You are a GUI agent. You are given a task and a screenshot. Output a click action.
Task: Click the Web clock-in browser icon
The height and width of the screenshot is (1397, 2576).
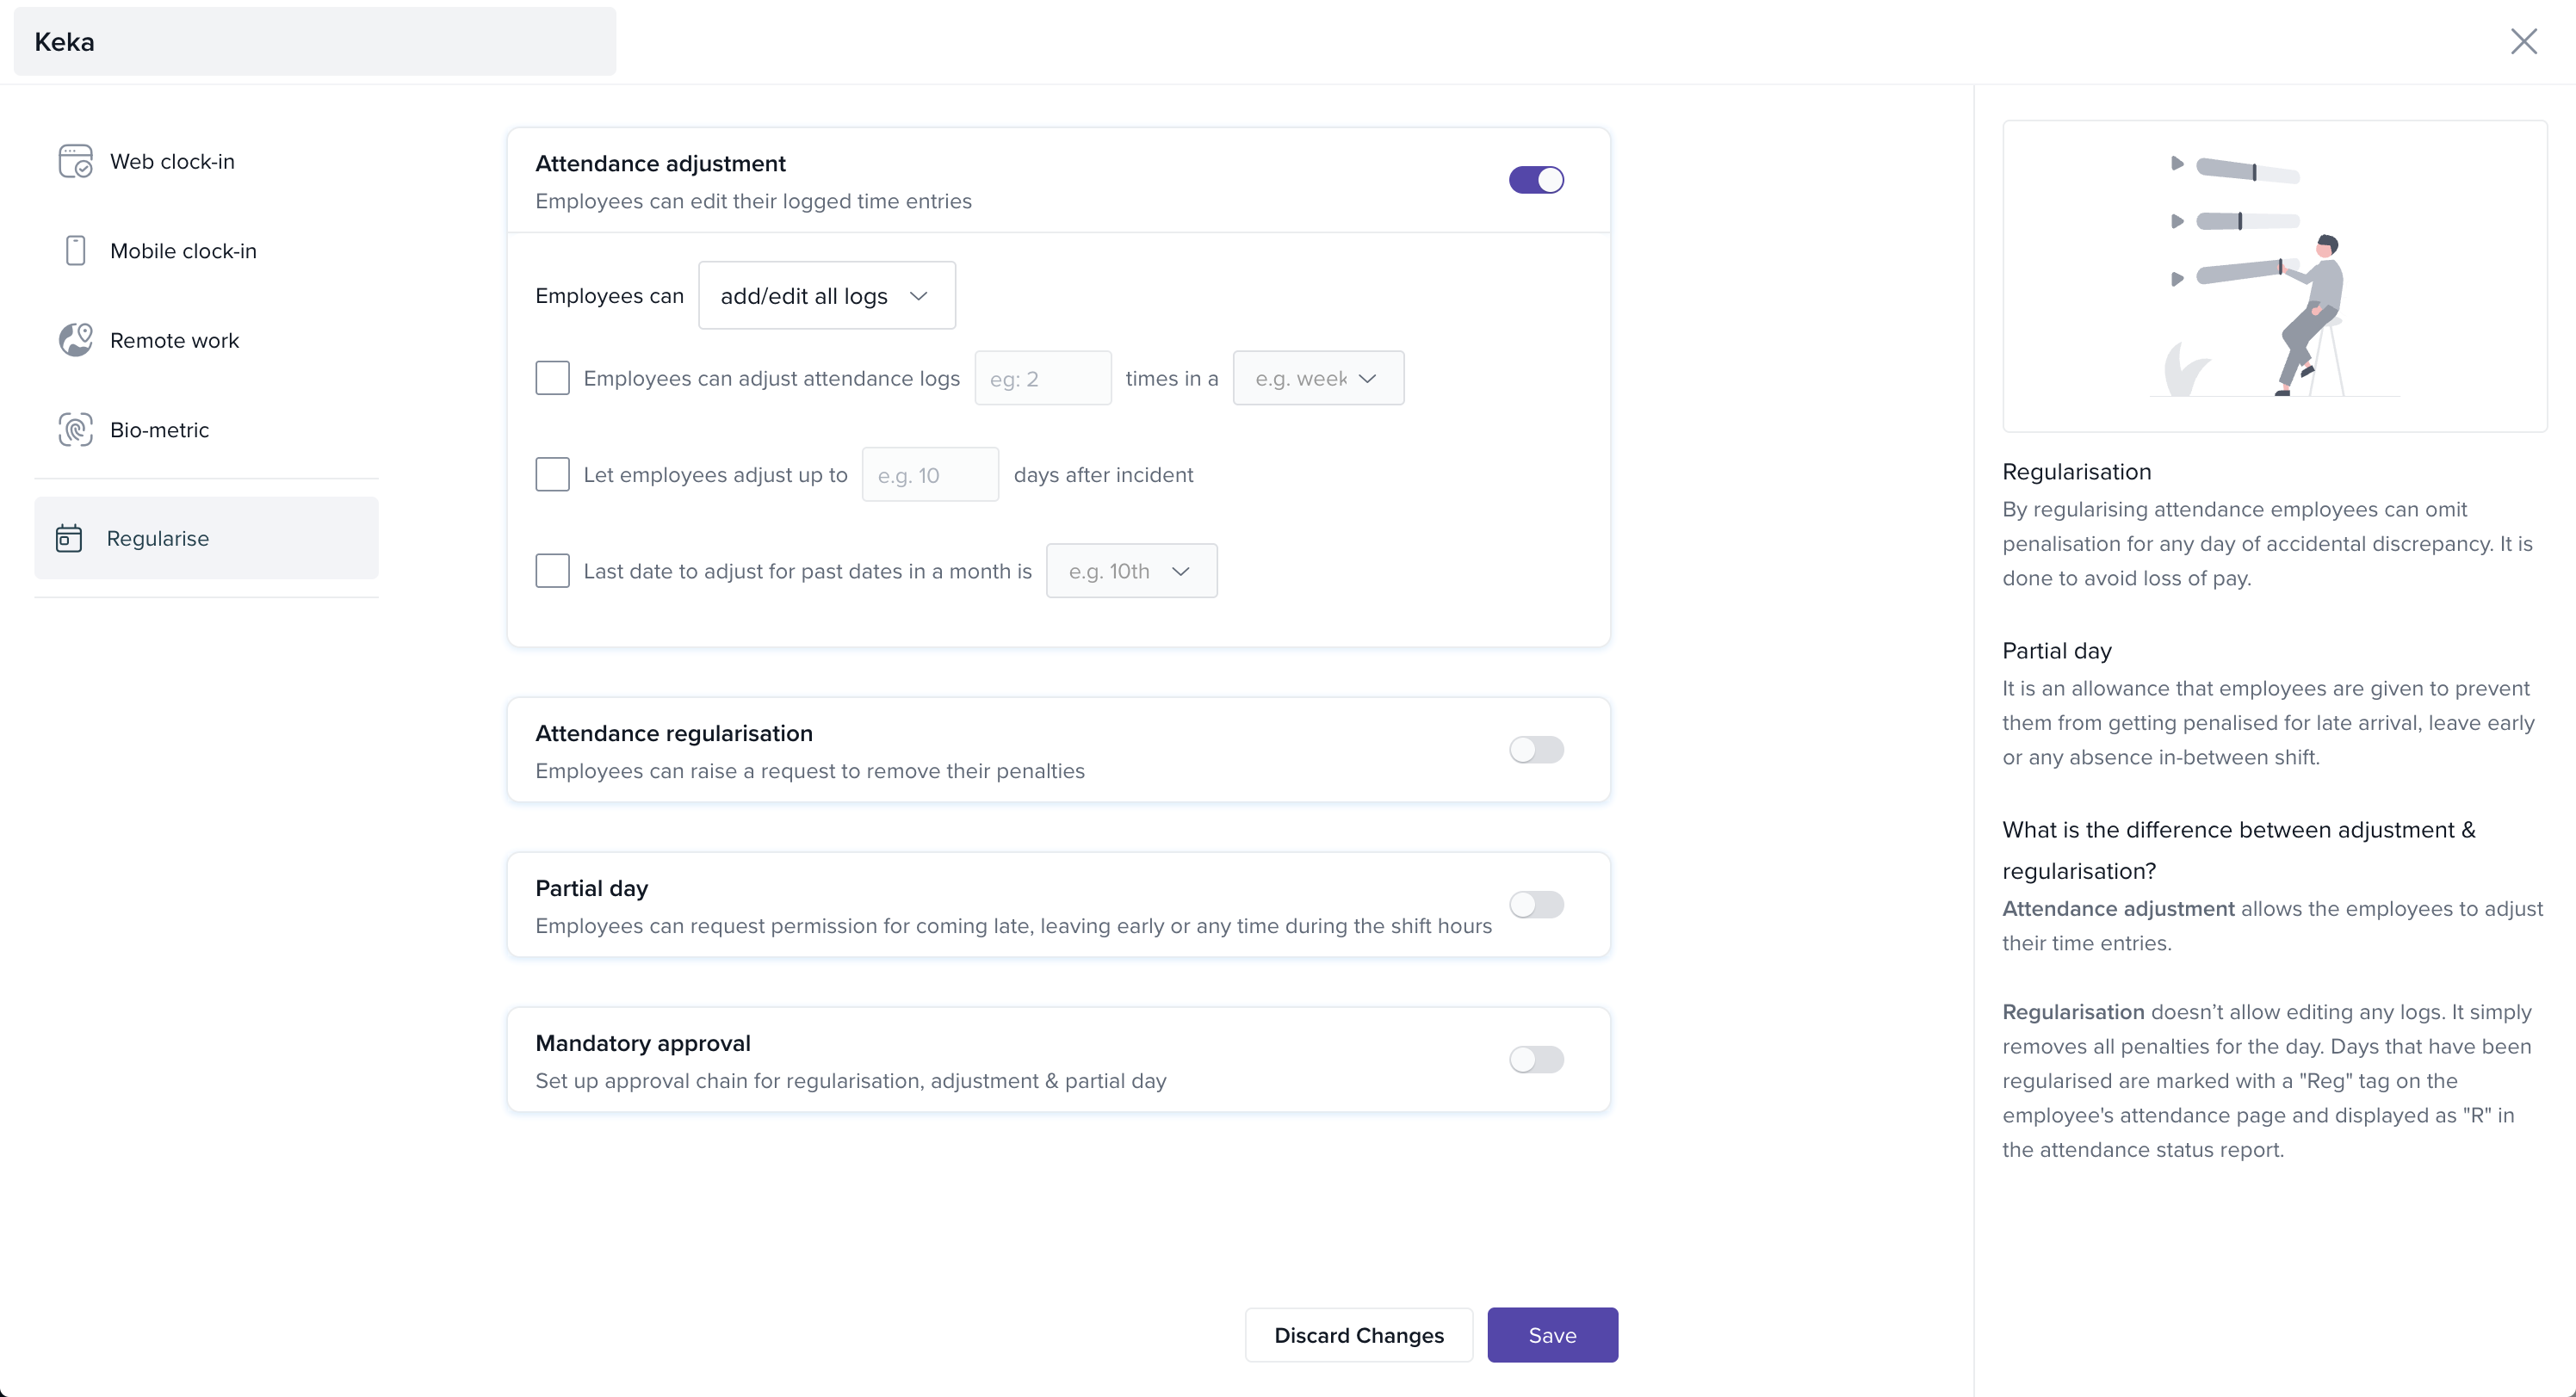click(75, 161)
